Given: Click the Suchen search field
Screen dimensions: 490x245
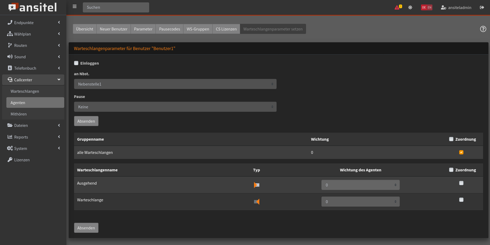Looking at the screenshot, I should click(116, 7).
